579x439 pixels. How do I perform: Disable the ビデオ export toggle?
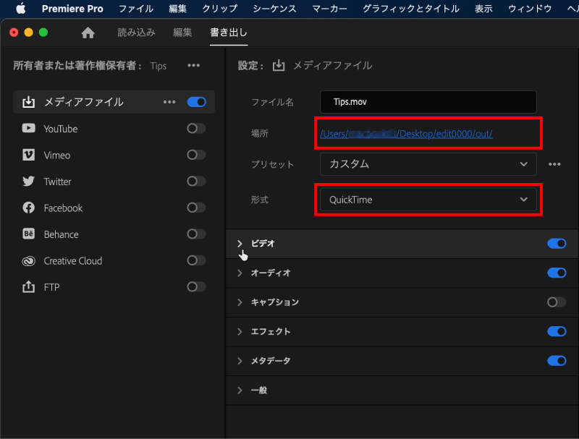click(x=557, y=244)
